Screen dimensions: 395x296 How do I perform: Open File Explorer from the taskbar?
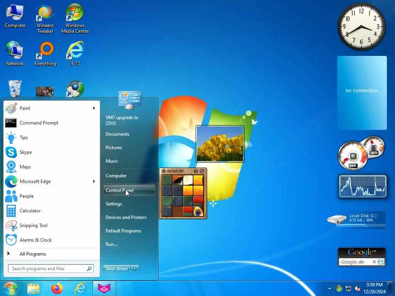point(34,289)
